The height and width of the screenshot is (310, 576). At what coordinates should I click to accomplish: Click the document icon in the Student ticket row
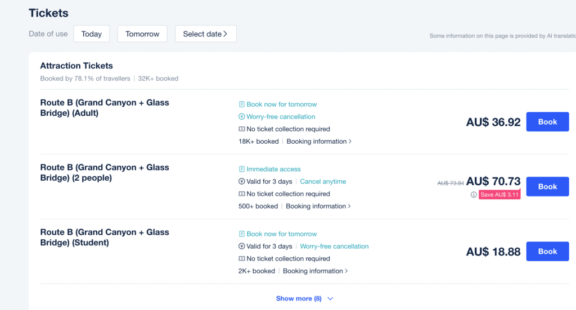(x=242, y=234)
